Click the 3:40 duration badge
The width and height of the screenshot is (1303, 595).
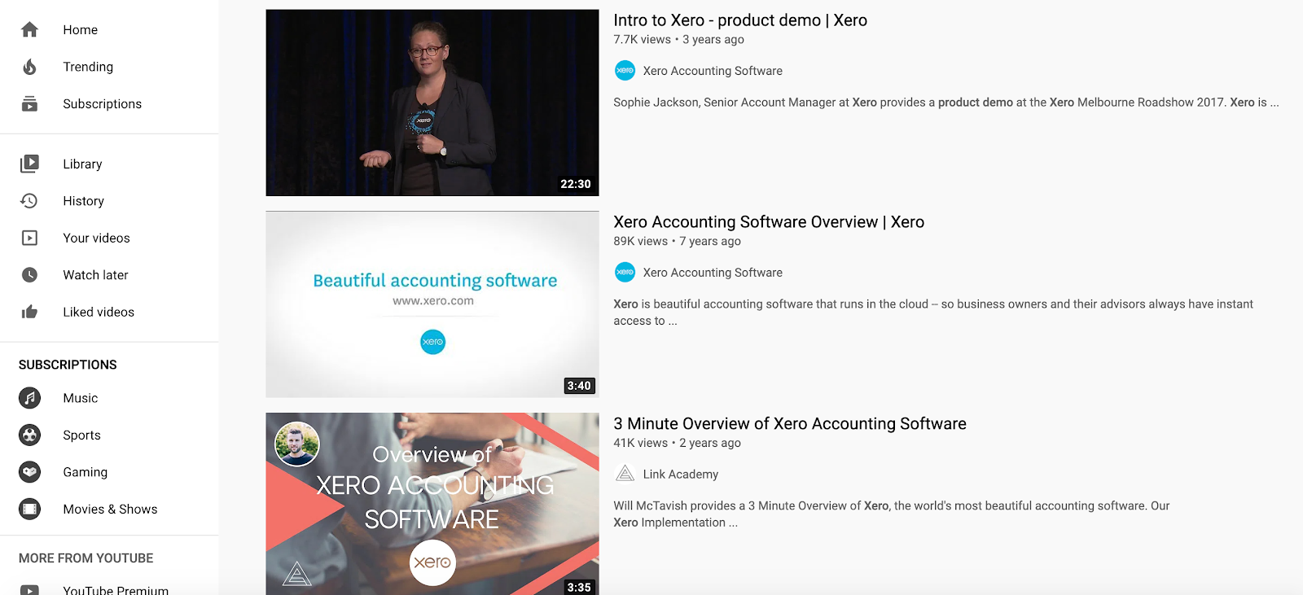pos(579,386)
